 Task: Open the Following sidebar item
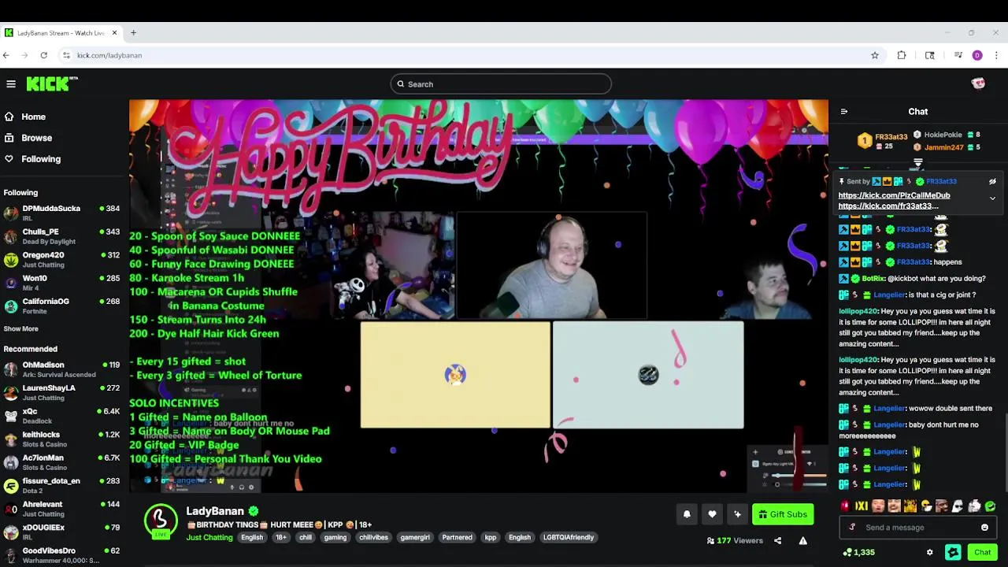click(41, 159)
